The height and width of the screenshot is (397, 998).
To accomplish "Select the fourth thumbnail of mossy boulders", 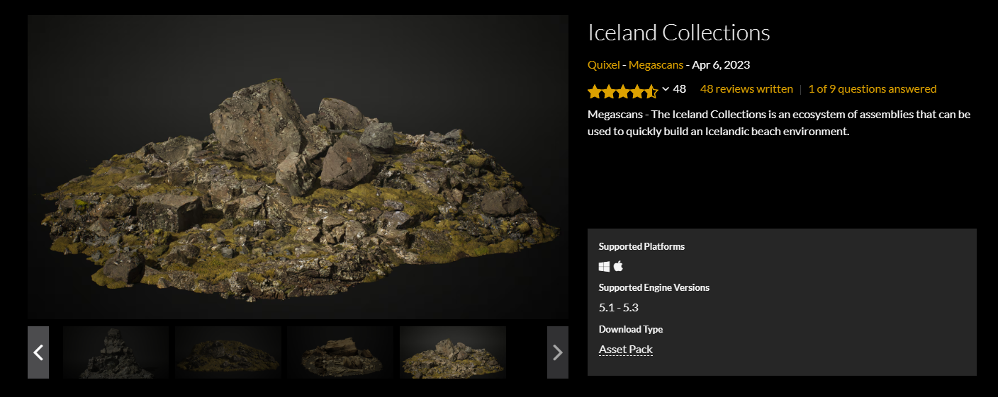I will [453, 352].
